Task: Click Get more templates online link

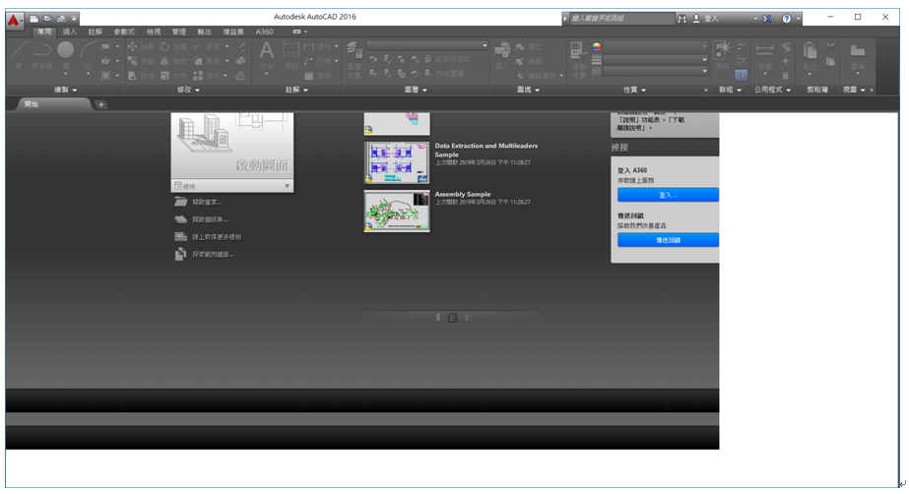Action: 208,237
